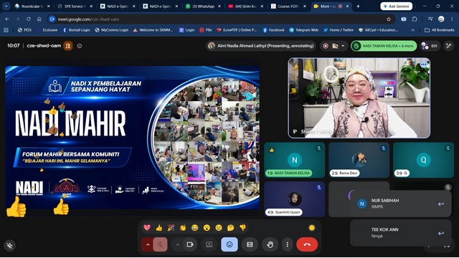Click the Present now screen share button
Screen dimensions: 459x258
point(209,244)
